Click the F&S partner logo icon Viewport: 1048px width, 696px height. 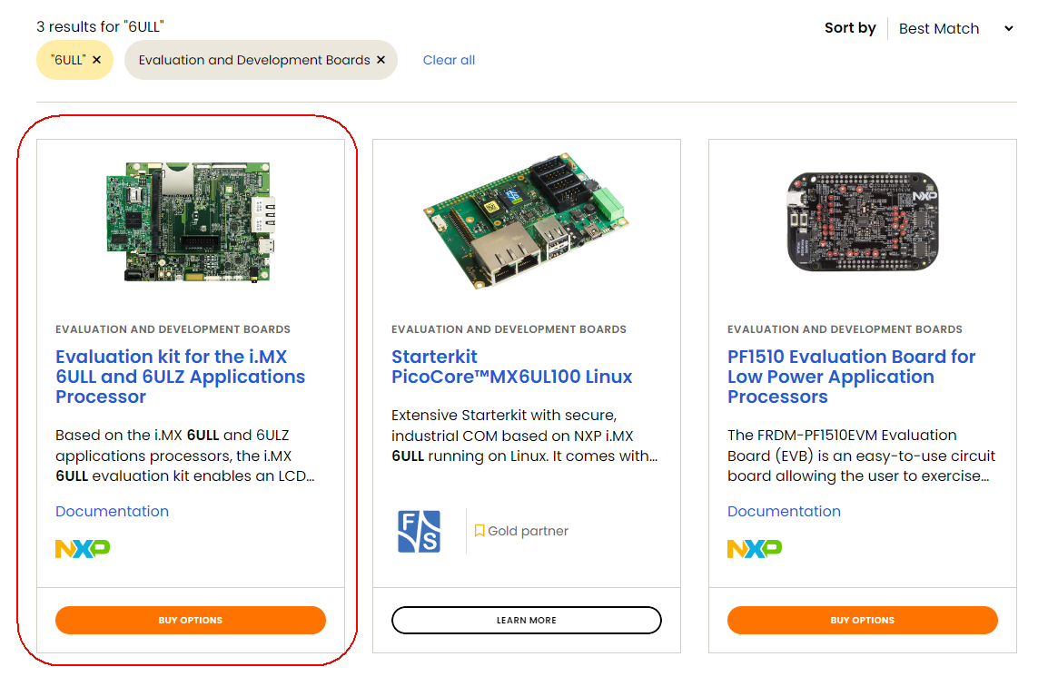(x=419, y=531)
